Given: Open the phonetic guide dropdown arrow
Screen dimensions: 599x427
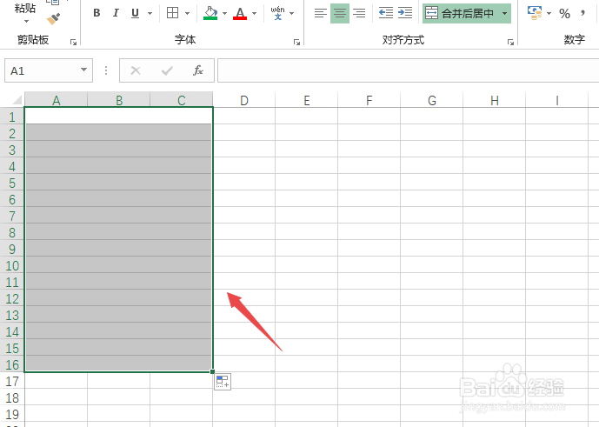Looking at the screenshot, I should [292, 13].
